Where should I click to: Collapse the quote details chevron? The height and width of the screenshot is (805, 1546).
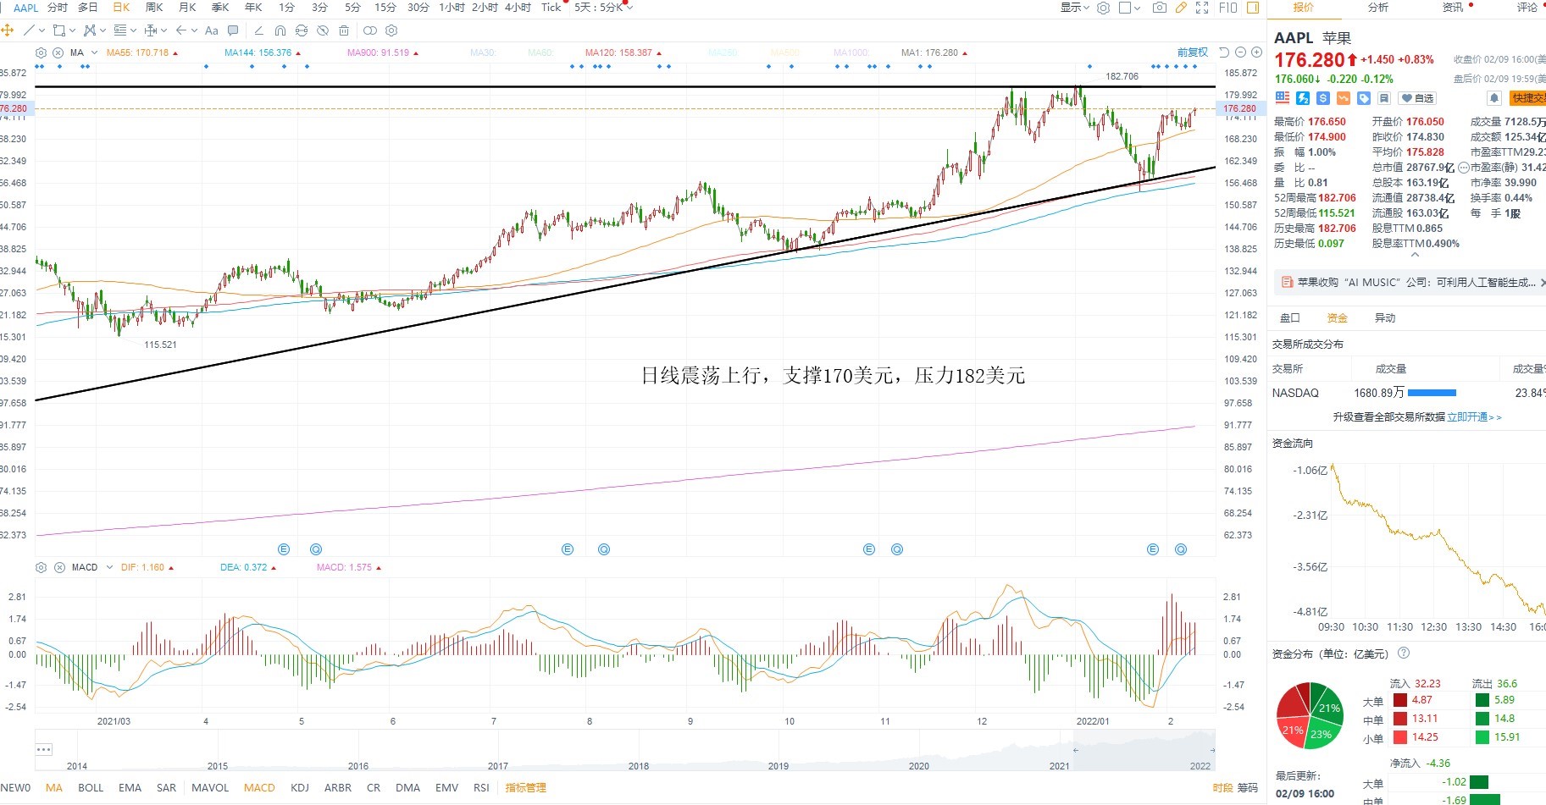point(1414,255)
